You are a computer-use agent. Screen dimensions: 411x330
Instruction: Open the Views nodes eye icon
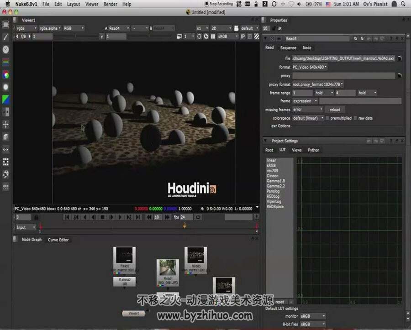[x=6, y=150]
